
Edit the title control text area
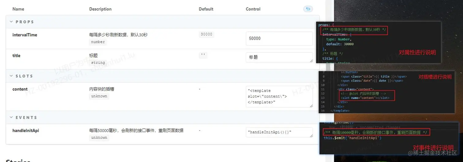click(x=279, y=57)
